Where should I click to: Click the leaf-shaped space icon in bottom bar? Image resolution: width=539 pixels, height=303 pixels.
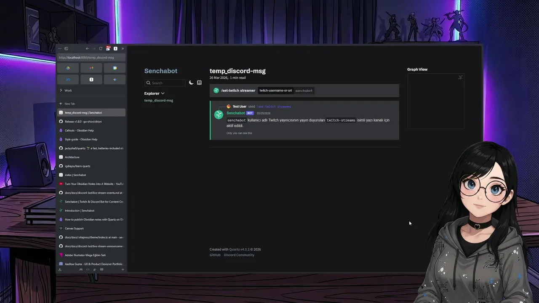click(95, 269)
